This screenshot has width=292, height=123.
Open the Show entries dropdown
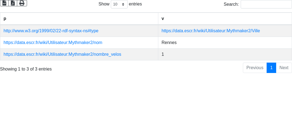pyautogui.click(x=119, y=4)
